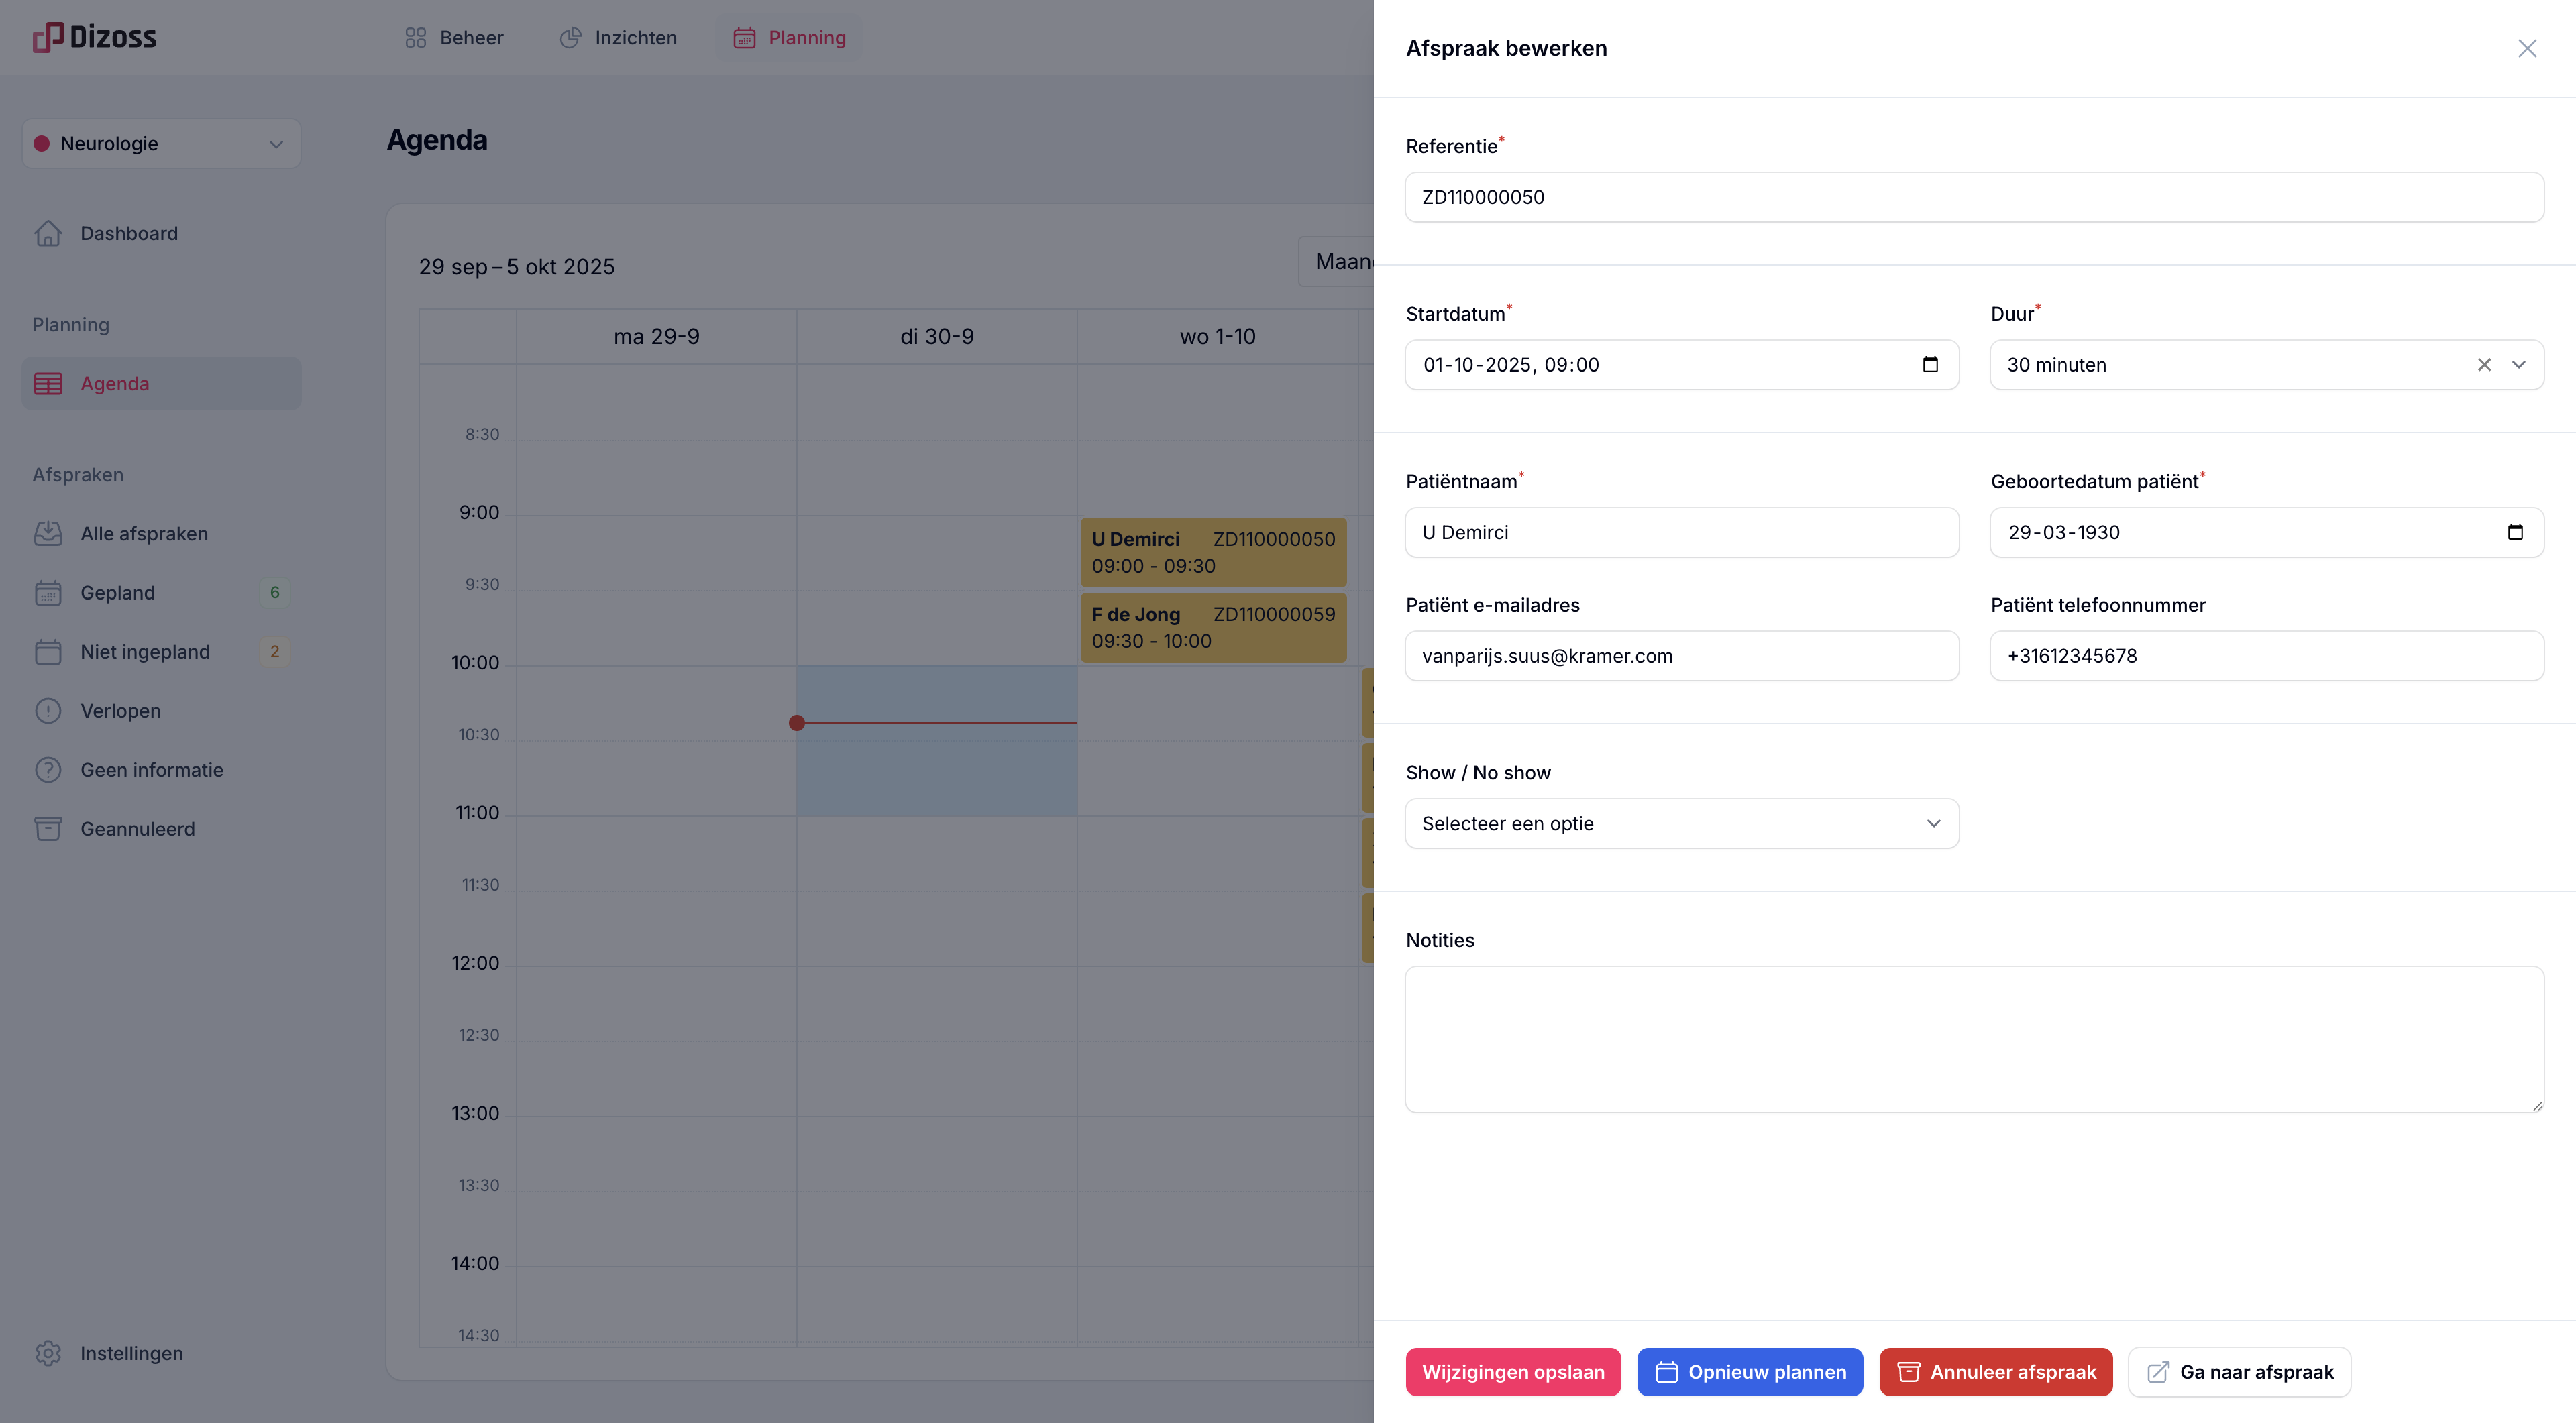Viewport: 2576px width, 1423px height.
Task: Click Opnieuw plannen button
Action: pos(1749,1372)
